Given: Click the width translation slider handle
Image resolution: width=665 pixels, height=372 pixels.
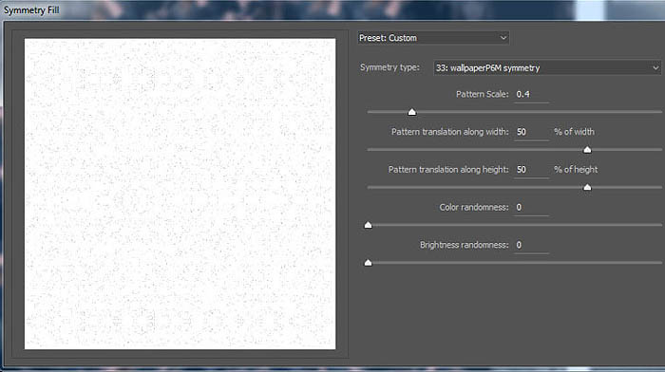Looking at the screenshot, I should click(587, 150).
